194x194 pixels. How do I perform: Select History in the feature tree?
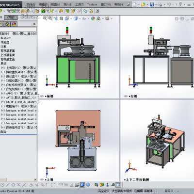pos(6,38)
